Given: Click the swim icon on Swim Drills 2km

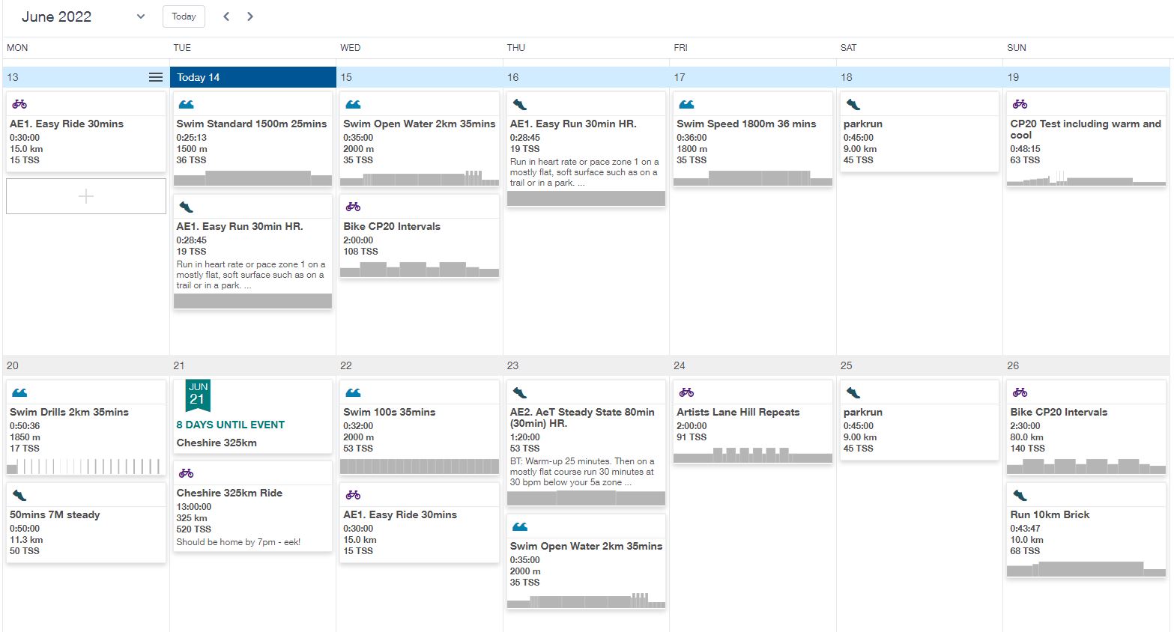Looking at the screenshot, I should pyautogui.click(x=19, y=392).
